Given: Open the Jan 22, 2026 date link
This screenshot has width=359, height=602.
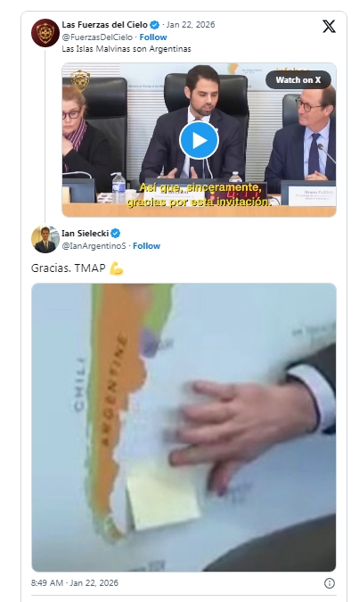Looking at the screenshot, I should pyautogui.click(x=191, y=25).
